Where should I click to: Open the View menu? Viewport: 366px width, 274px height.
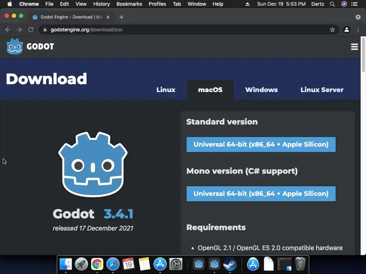coord(81,4)
